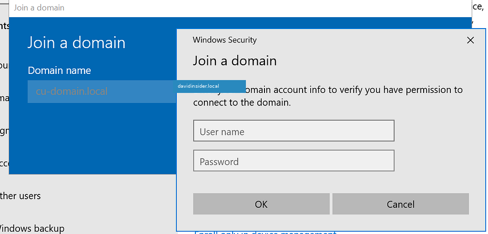Click the 'Enroll only in device management' link
488x234 pixels.
pyautogui.click(x=265, y=233)
